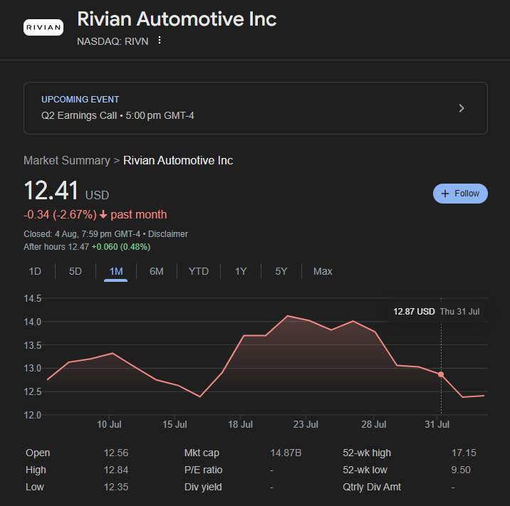Open the Disclaimer link

[168, 234]
